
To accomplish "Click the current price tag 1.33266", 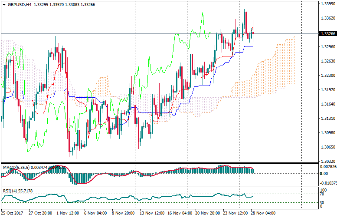I will tap(327, 33).
